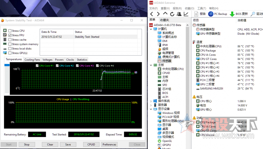
Task: Open the IPMI tree entry
Action: click(x=165, y=45)
